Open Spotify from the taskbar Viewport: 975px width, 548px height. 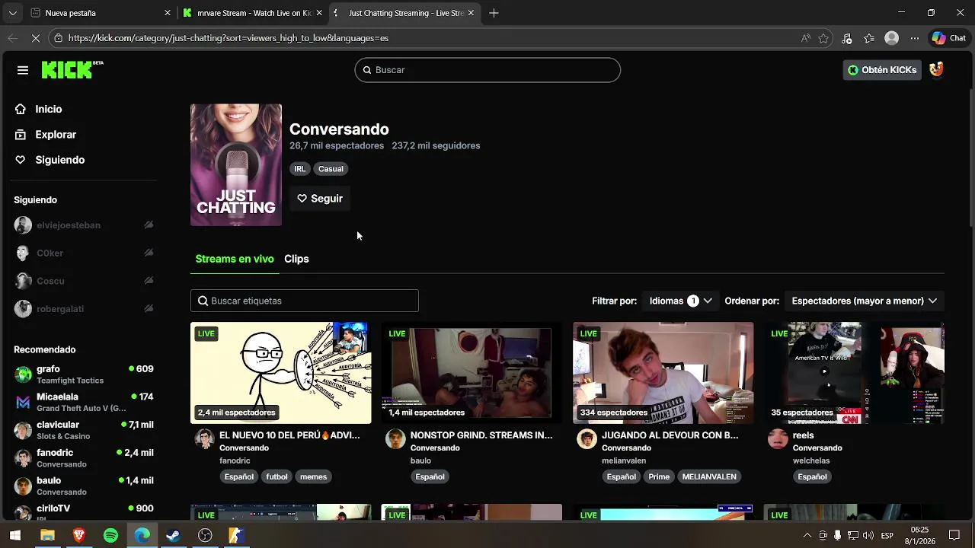[110, 536]
